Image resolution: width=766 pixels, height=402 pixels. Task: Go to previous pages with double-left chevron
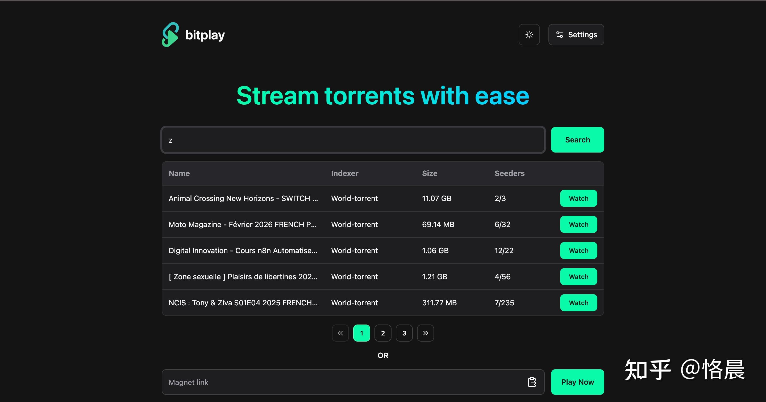pos(340,333)
